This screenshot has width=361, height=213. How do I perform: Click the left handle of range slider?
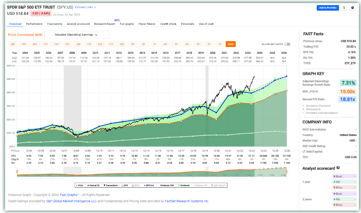pyautogui.click(x=17, y=172)
